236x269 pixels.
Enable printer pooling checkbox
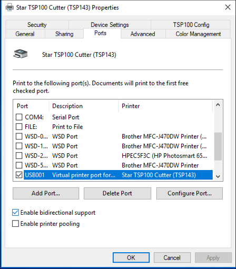[x=15, y=224]
